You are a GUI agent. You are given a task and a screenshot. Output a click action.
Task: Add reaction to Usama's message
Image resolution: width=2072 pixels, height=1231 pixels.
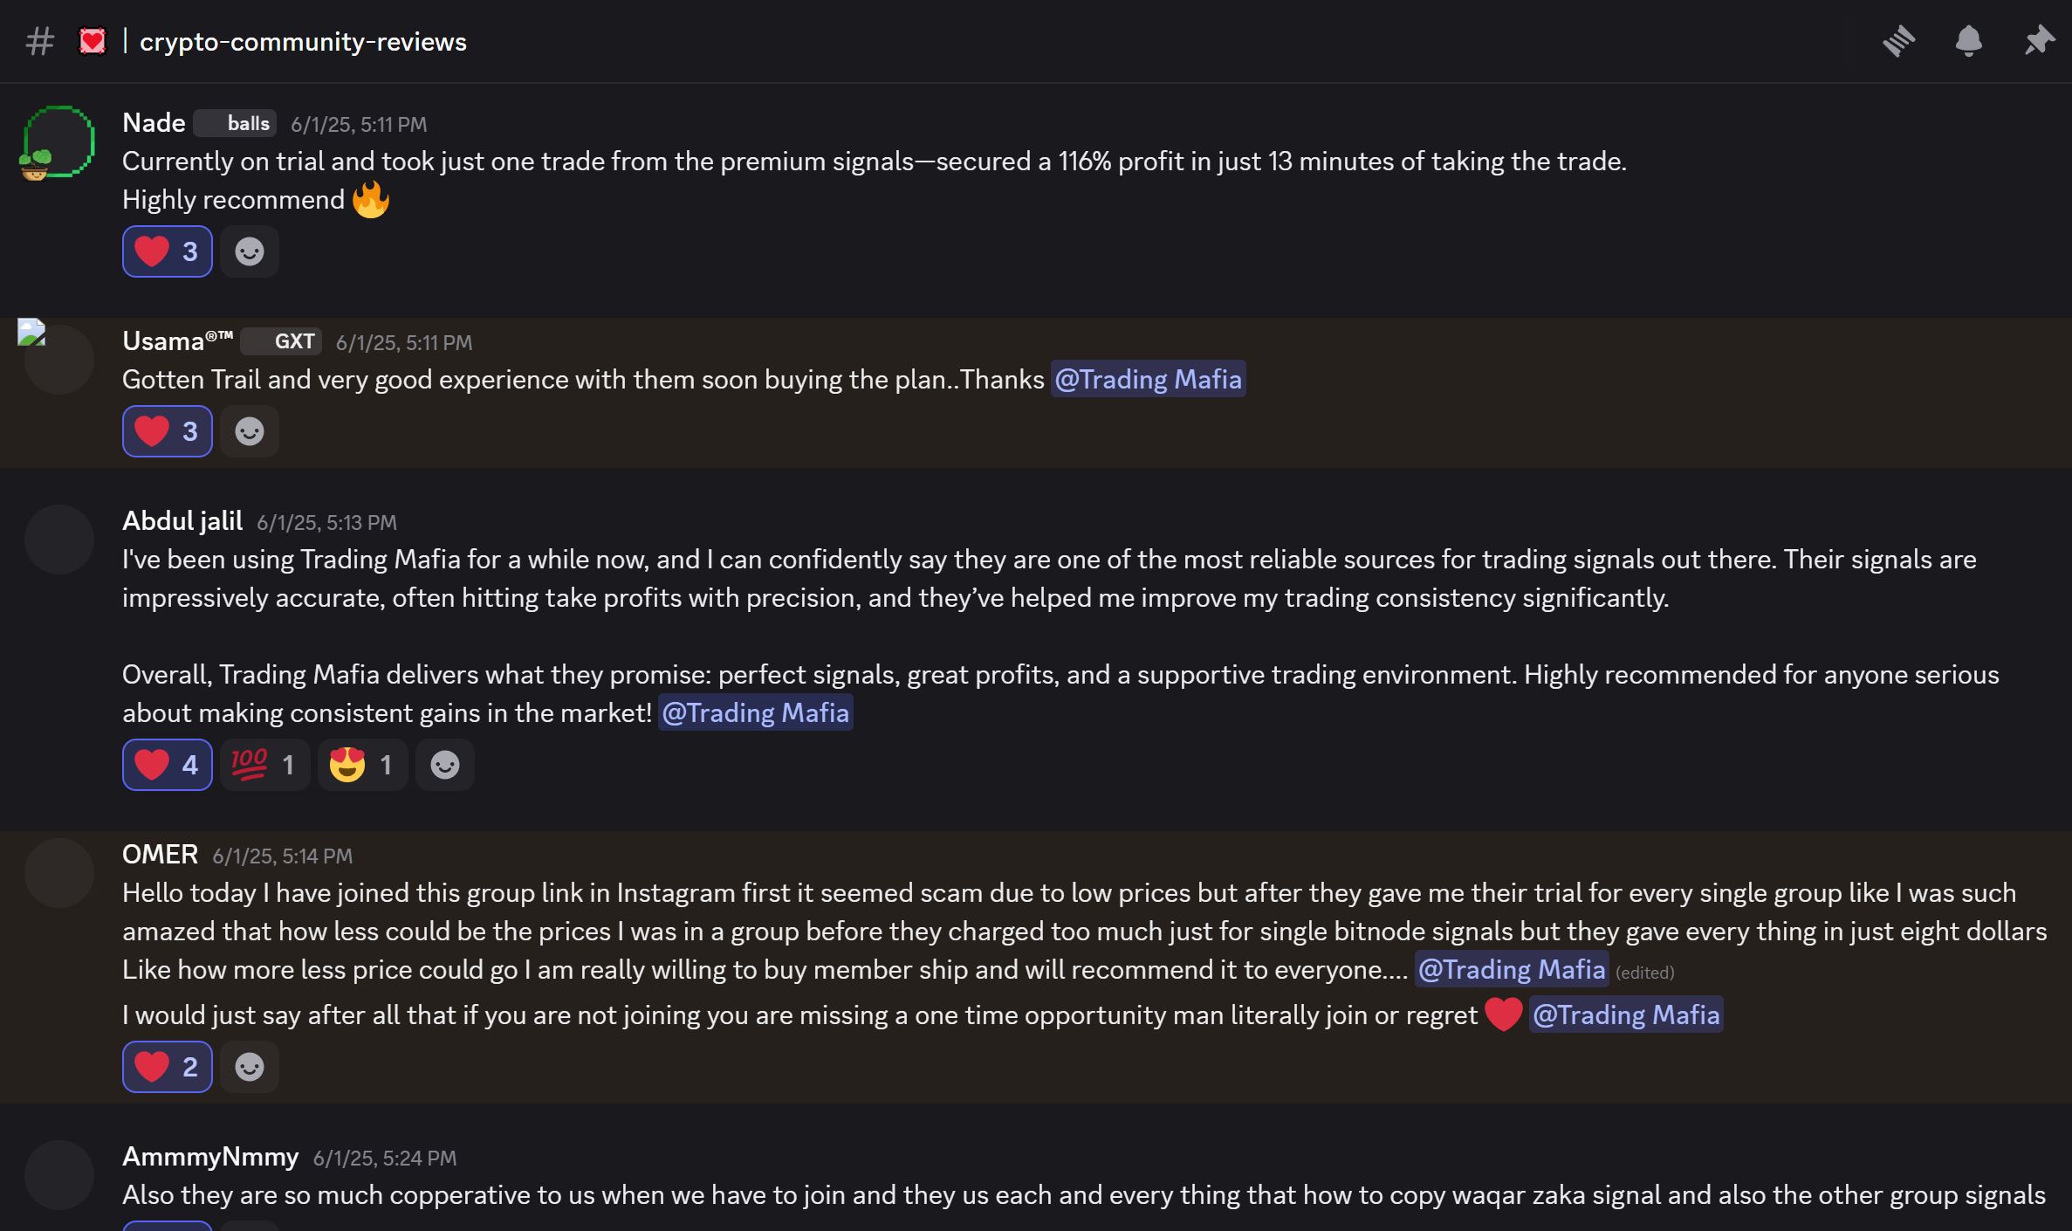[250, 431]
